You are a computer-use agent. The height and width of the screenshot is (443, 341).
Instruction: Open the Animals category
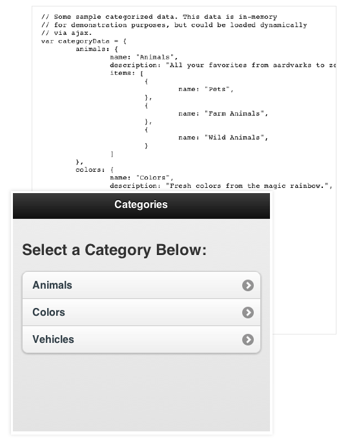coord(141,285)
